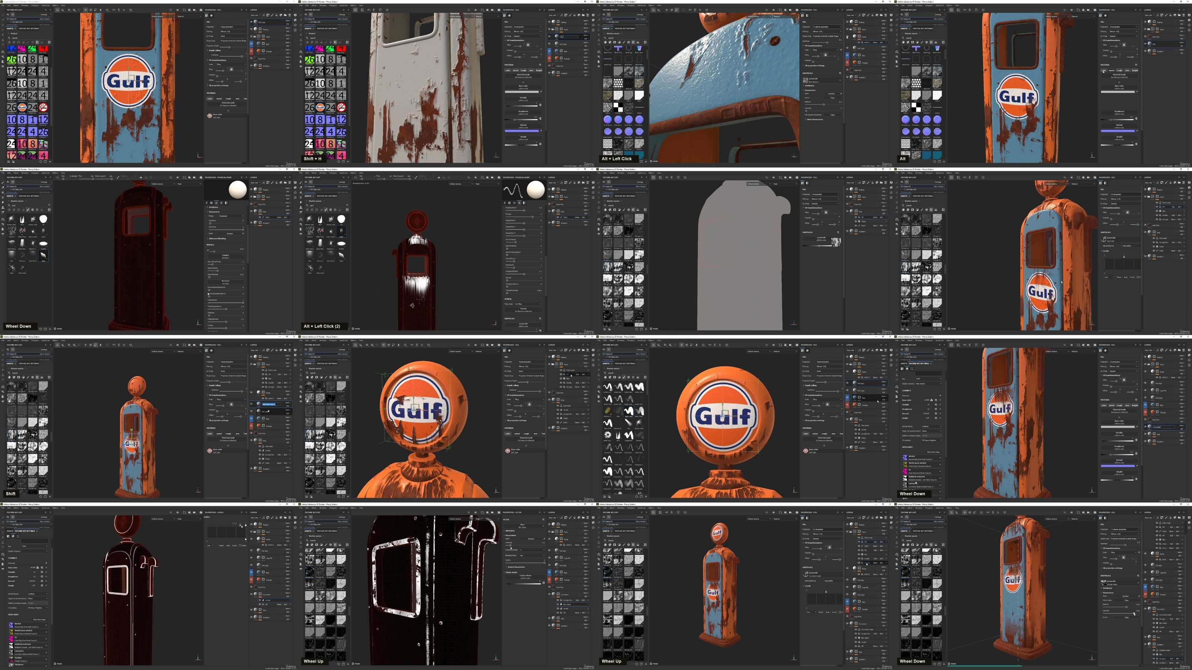1192x670 pixels.
Task: Click brushes filter icon, 'Alt + Left Click (2)' view
Action: point(326,210)
